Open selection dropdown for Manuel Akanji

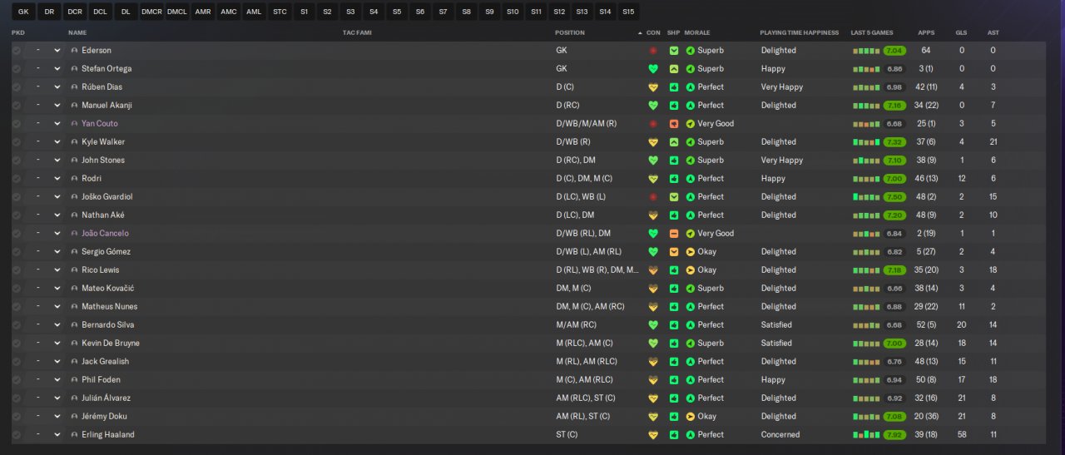45,106
